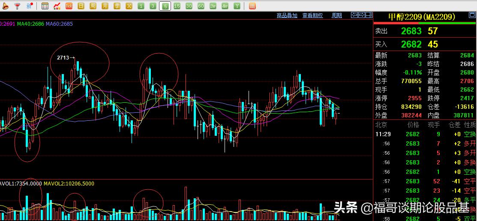Open the 新 news icon
The height and width of the screenshot is (221, 477).
[29, 6]
